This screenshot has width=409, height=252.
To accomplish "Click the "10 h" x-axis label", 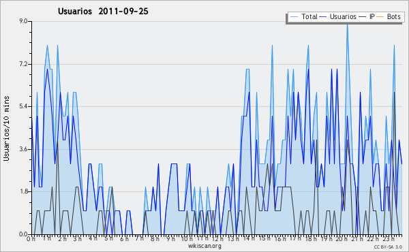I will click(x=187, y=239).
